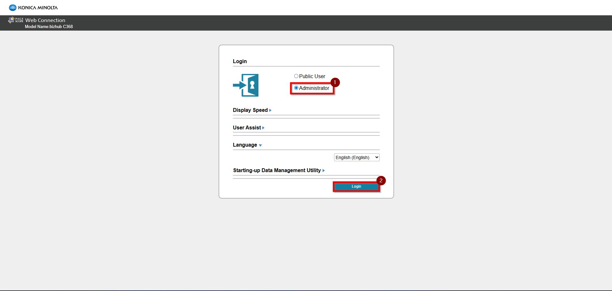Click the Public User text label
This screenshot has width=612, height=291.
coord(312,76)
